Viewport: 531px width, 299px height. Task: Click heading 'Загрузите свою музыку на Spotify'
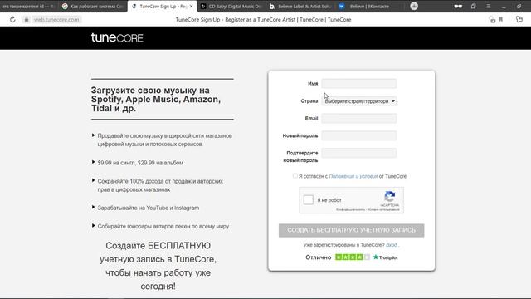click(x=156, y=100)
